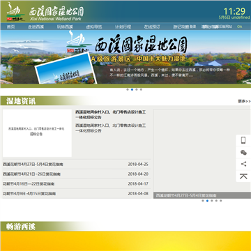Click the date 2018-04-25
Viewport: 251px width, 251px height.
[x=138, y=165]
